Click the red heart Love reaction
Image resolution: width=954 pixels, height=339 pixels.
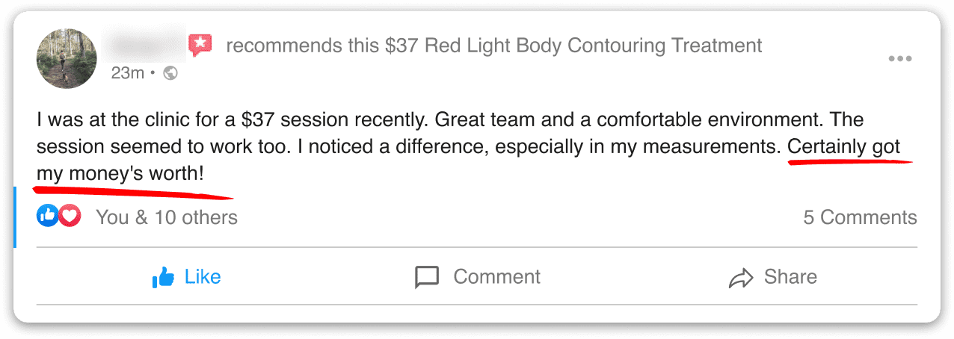(x=69, y=217)
